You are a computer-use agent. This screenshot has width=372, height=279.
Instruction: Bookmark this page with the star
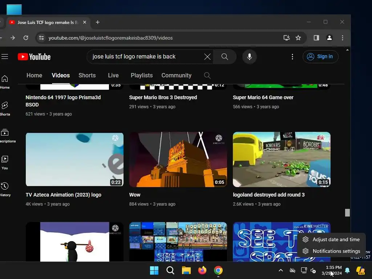coord(298,38)
